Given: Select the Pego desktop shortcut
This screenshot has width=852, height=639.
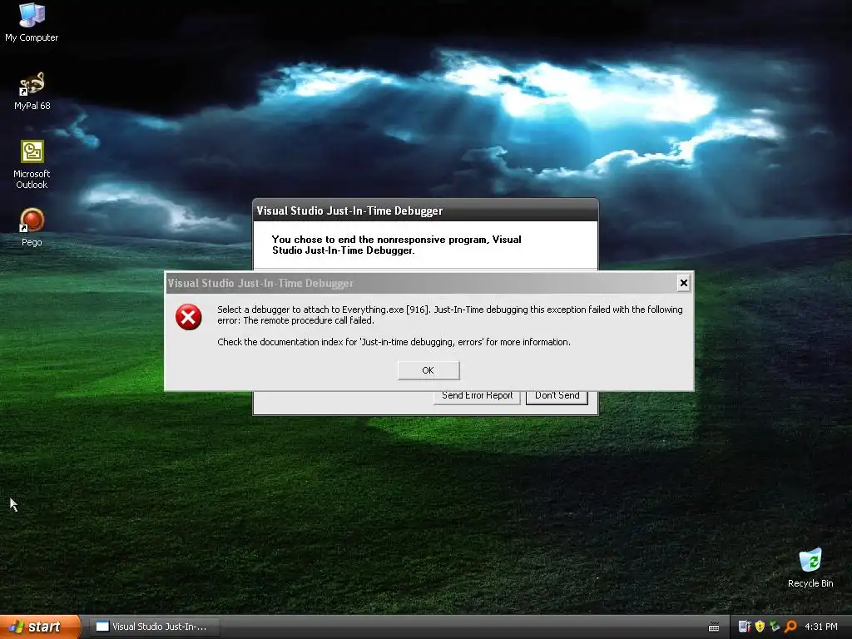Looking at the screenshot, I should [32, 228].
